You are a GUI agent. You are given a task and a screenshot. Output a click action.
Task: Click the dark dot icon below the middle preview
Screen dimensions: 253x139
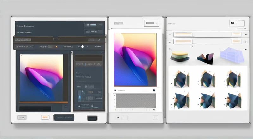[x=154, y=90]
